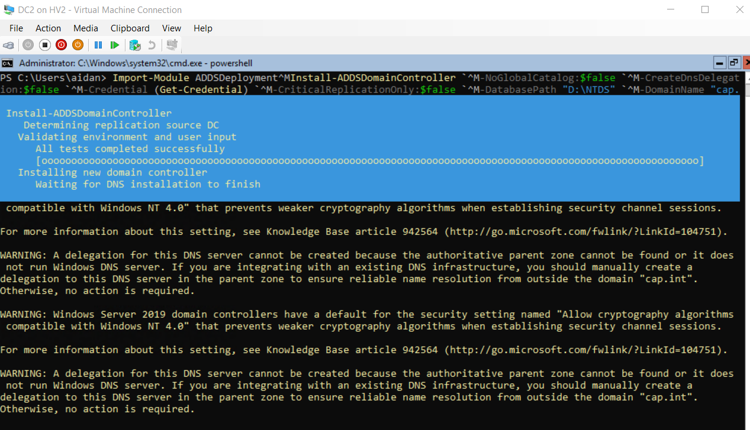Click the 'Install-ADDSDomainController' progress heading
The height and width of the screenshot is (430, 750).
pyautogui.click(x=89, y=114)
